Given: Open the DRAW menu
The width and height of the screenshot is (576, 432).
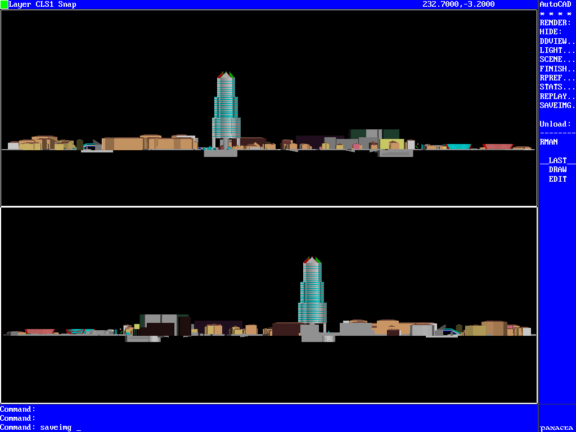Looking at the screenshot, I should pos(557,170).
